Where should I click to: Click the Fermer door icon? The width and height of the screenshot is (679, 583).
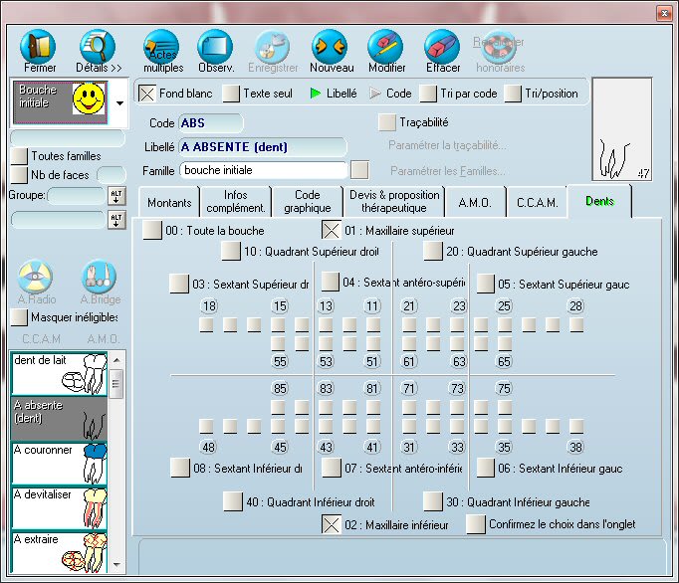pyautogui.click(x=39, y=47)
